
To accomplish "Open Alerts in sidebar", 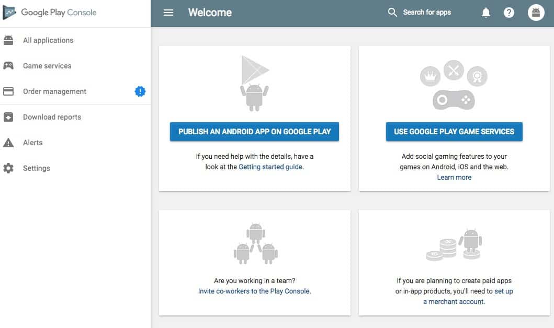I will [x=75, y=143].
